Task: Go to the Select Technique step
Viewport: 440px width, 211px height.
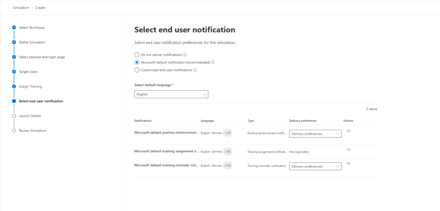Action: point(31,27)
